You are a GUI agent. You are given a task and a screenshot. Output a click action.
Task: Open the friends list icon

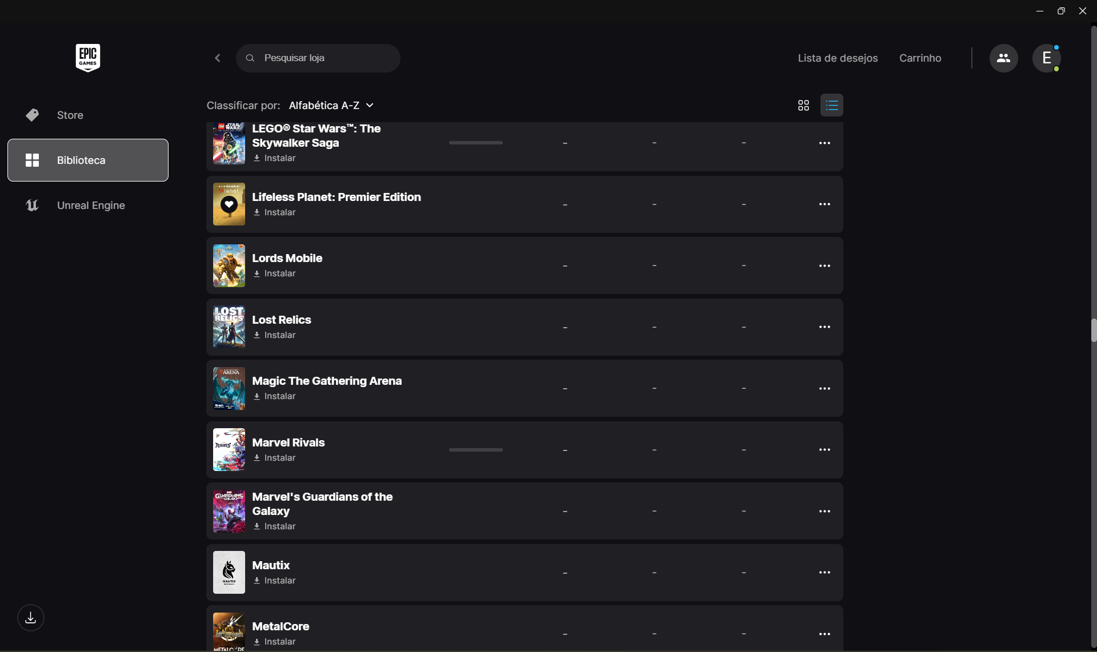click(1003, 58)
